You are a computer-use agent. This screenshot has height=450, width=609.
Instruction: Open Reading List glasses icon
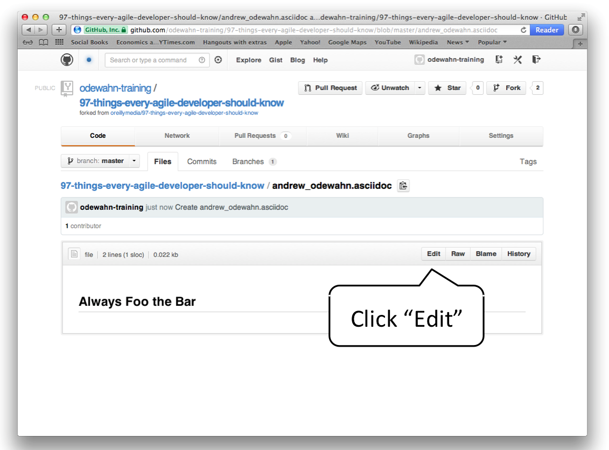(x=27, y=43)
